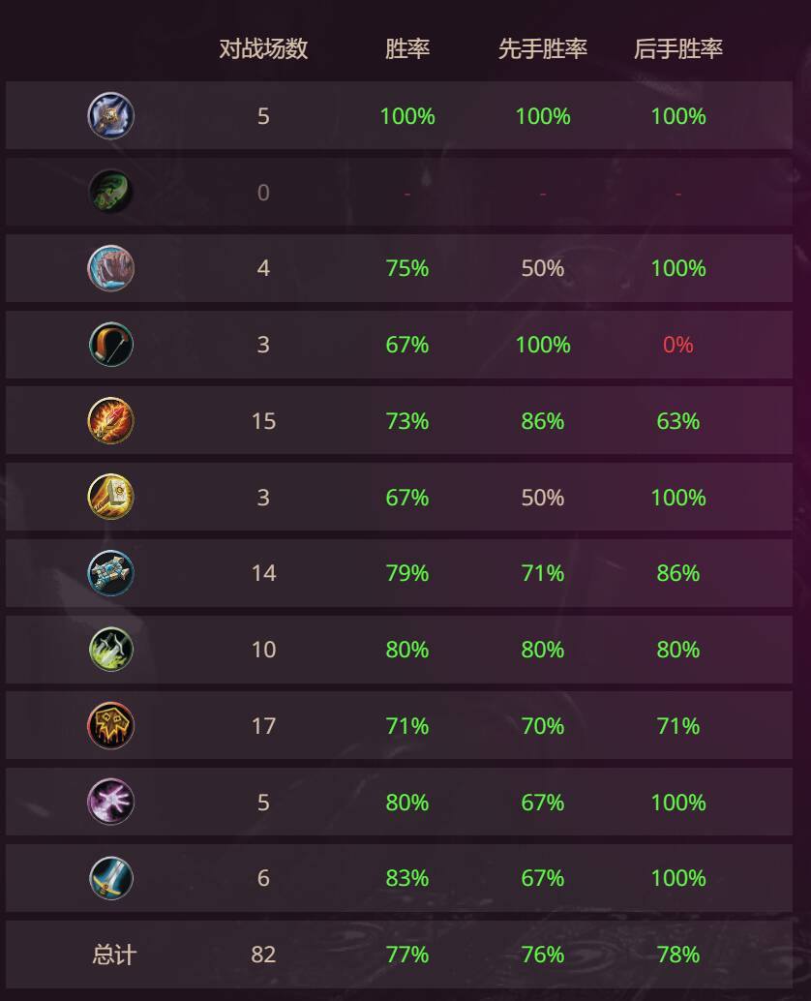
Task: Select the Priest class icon
Action: point(110,573)
